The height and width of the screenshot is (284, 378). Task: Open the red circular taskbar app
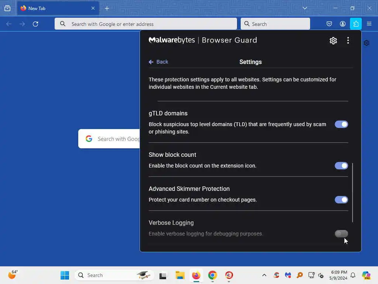point(229,275)
